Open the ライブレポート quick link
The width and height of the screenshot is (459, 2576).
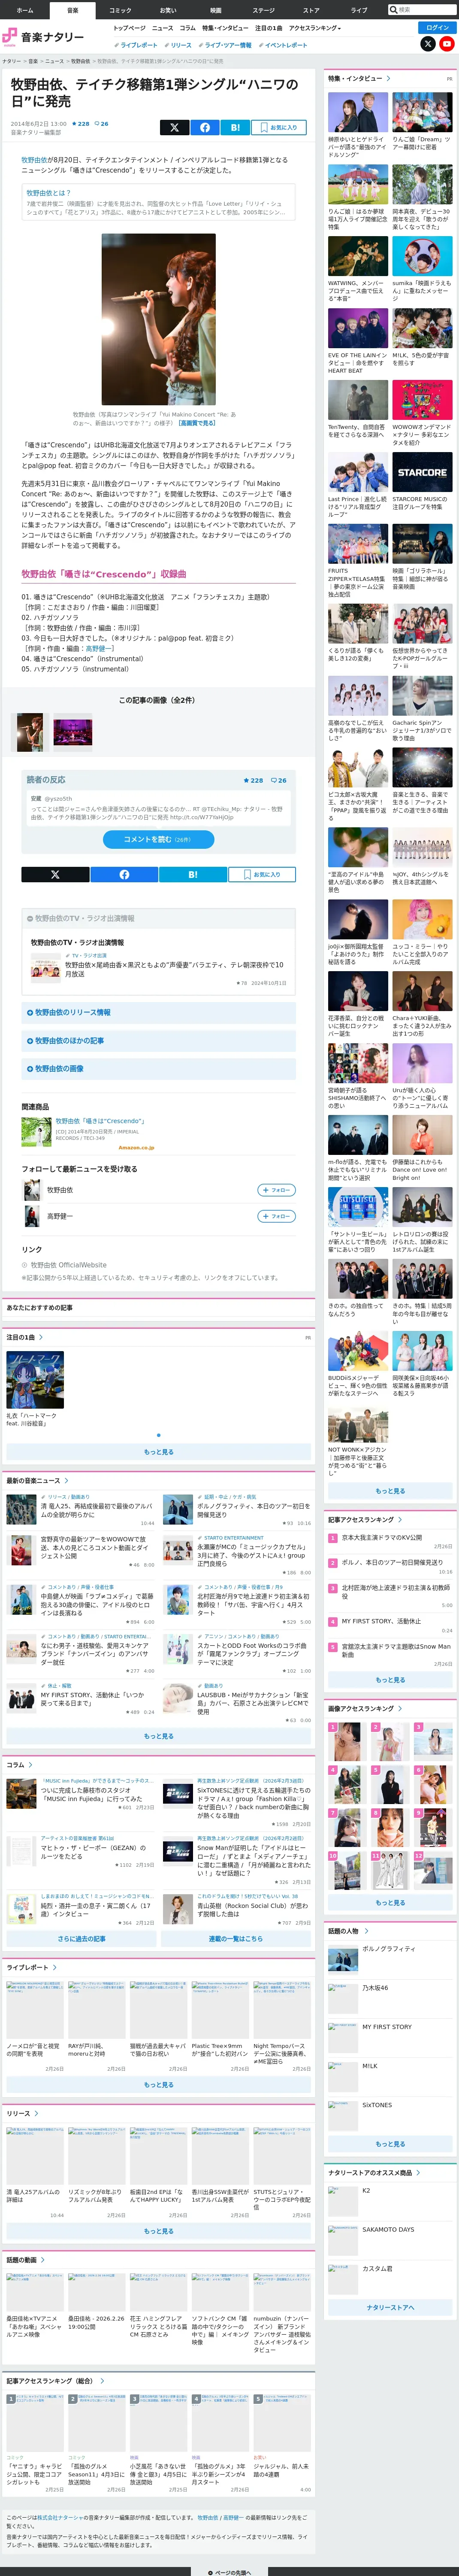coord(137,45)
